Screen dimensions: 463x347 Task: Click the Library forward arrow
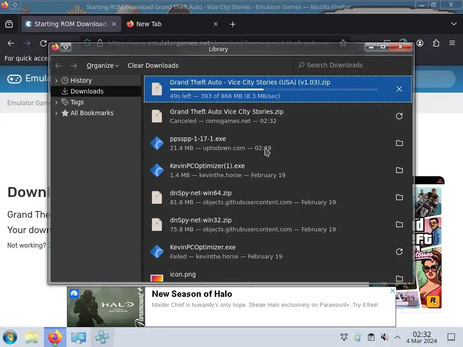(x=74, y=66)
